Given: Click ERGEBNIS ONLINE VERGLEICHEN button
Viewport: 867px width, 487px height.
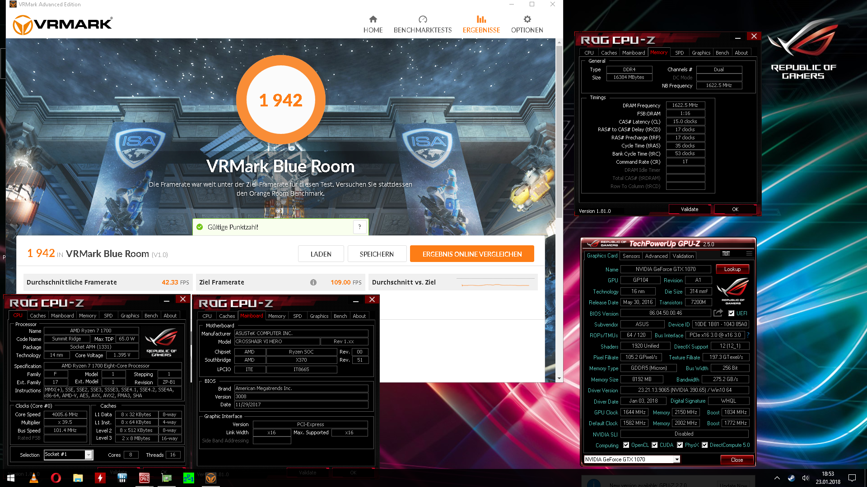Looking at the screenshot, I should (x=472, y=254).
